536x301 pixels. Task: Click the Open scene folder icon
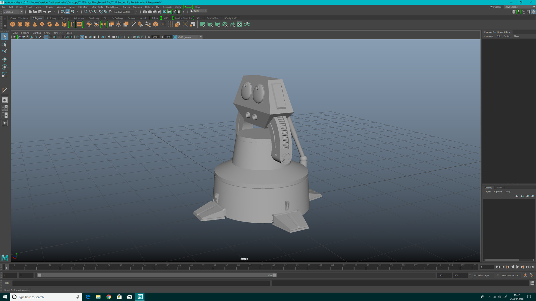[x=35, y=12]
